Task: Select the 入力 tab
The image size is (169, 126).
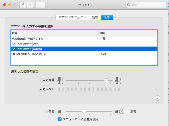Action: click(x=107, y=17)
